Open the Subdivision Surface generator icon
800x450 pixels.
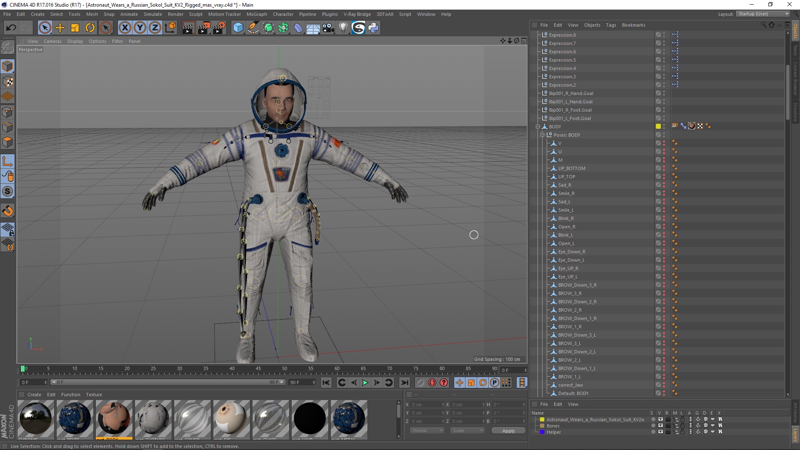tap(268, 28)
